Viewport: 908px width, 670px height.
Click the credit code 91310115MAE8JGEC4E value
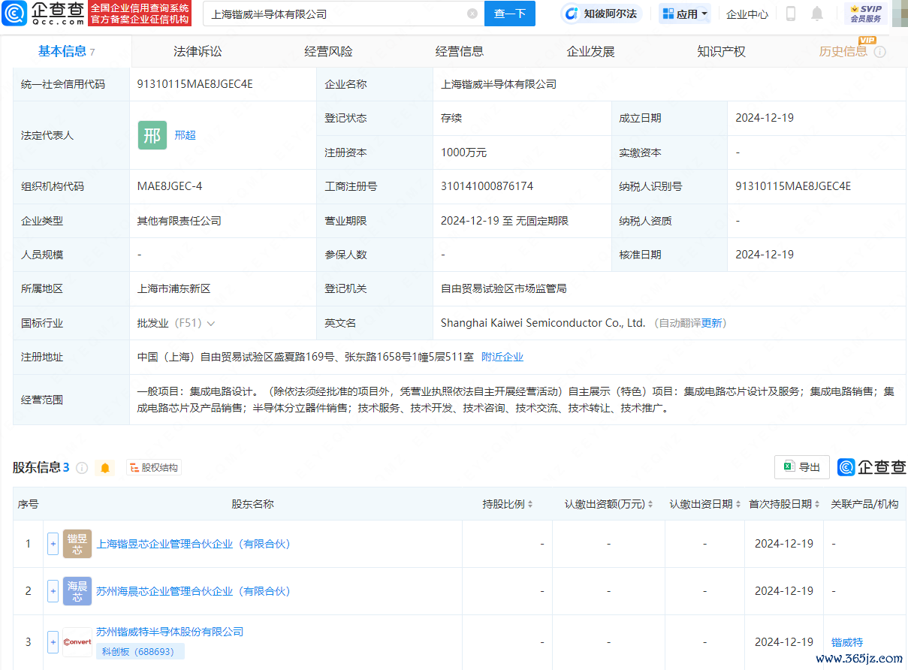coord(195,84)
